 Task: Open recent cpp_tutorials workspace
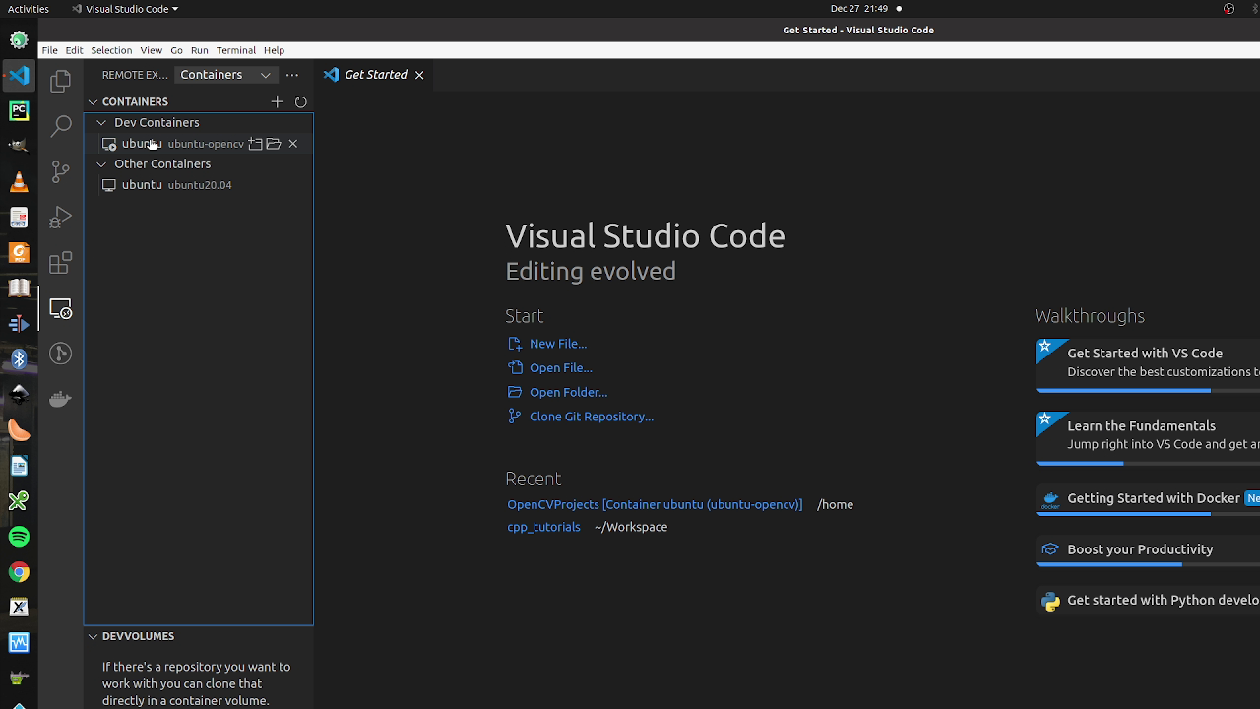click(x=543, y=527)
